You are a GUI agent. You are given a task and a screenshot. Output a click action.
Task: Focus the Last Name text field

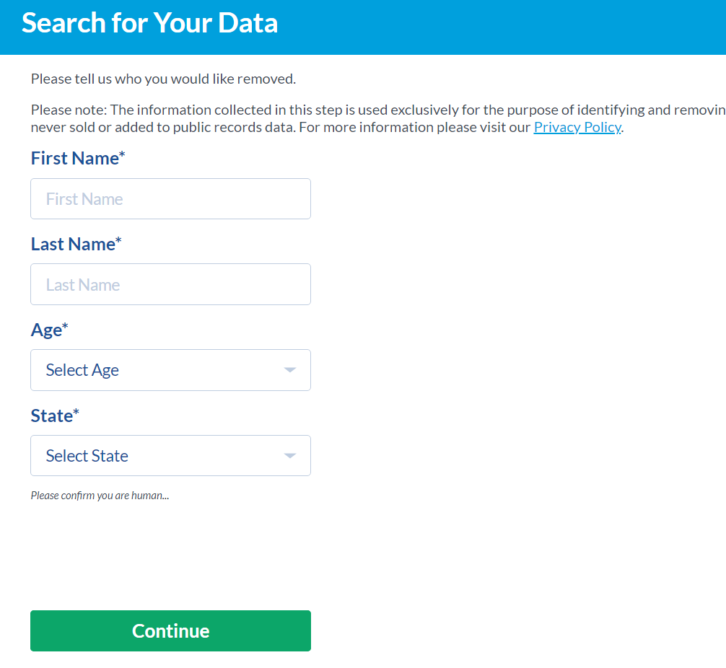tap(170, 284)
